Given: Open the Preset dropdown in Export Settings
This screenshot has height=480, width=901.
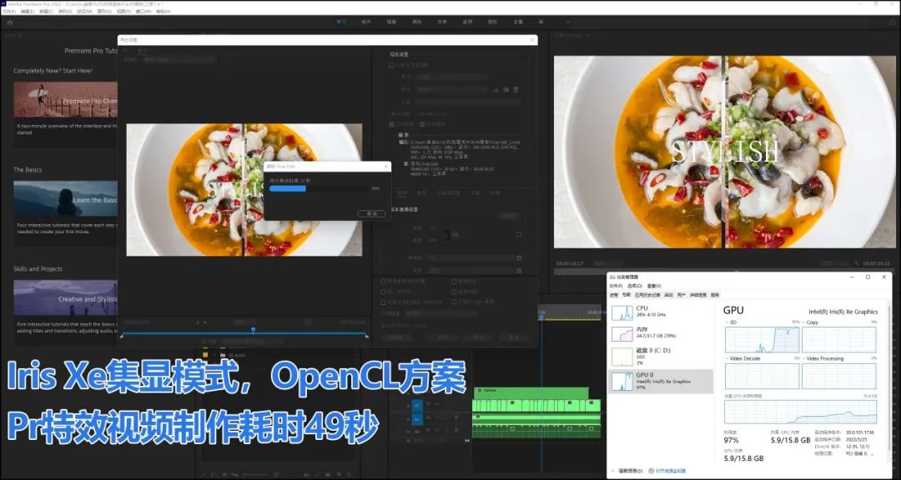Looking at the screenshot, I should tap(451, 89).
